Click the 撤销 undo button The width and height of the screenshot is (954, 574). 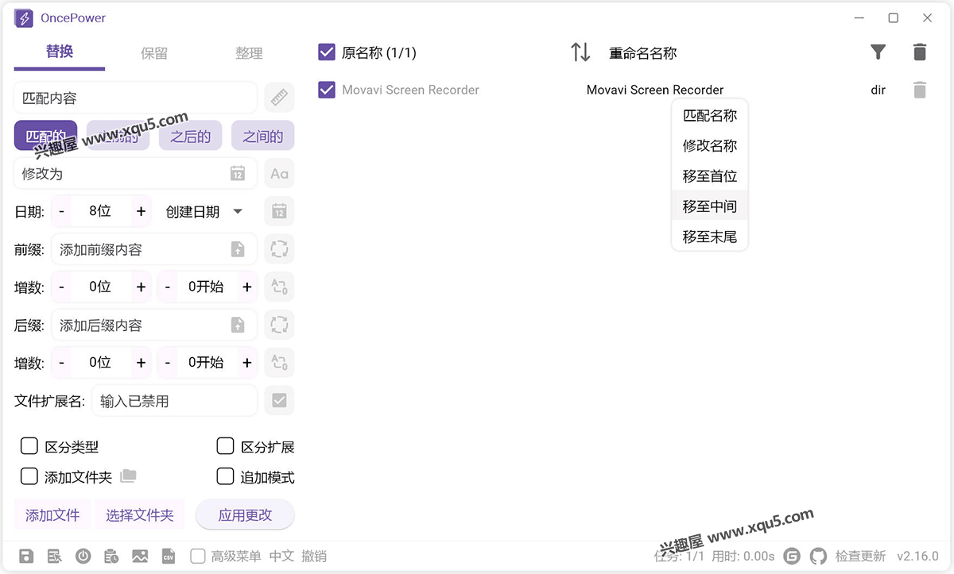[x=314, y=556]
